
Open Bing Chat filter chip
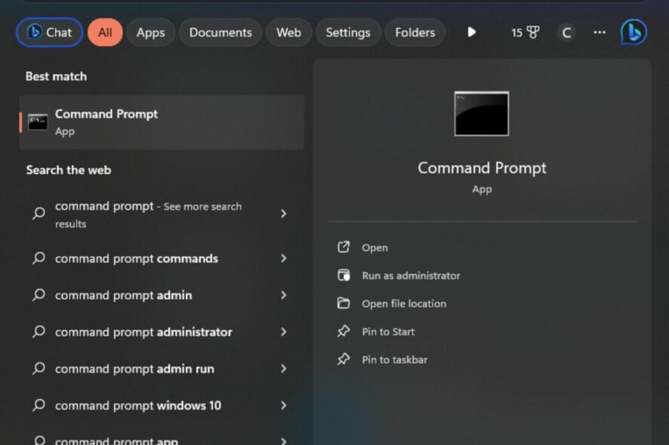[x=50, y=32]
